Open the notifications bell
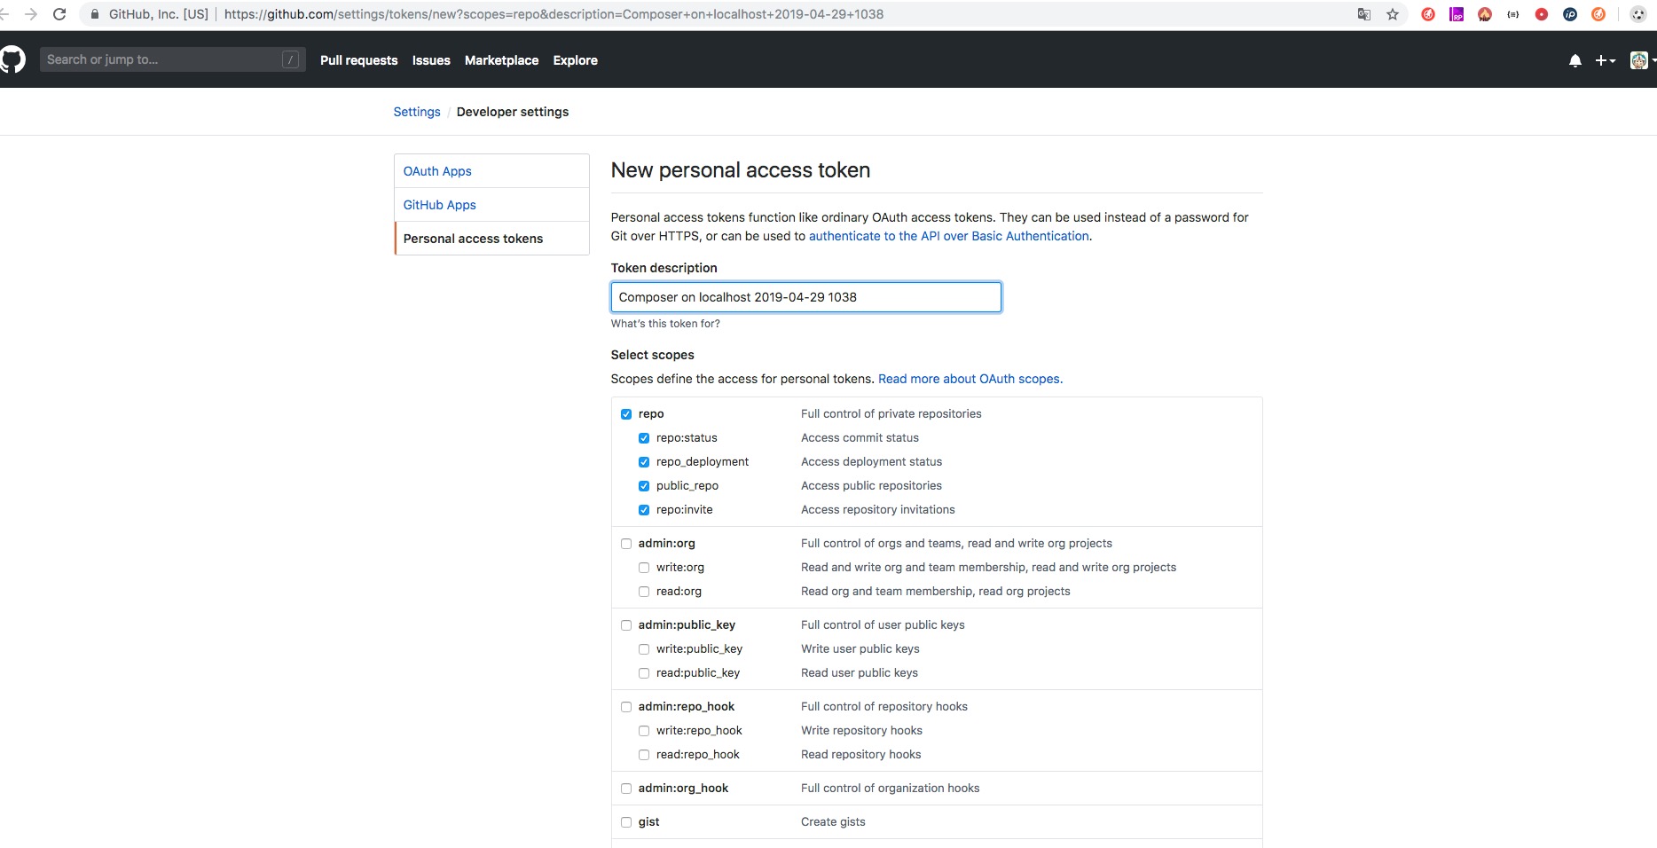Screen dimensions: 1657x848 (x=1575, y=60)
